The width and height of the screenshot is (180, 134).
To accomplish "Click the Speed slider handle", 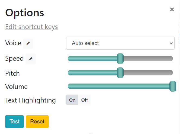I will [120, 59].
